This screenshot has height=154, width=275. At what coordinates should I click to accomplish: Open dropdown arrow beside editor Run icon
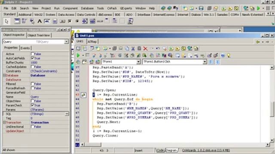83,56
